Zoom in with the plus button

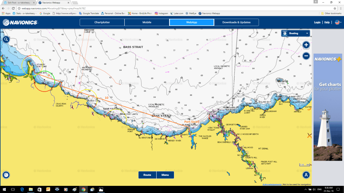coord(306,45)
